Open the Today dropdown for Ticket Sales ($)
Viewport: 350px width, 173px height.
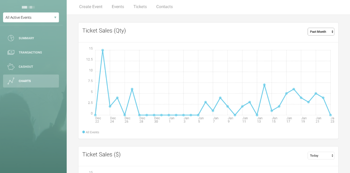click(321, 156)
